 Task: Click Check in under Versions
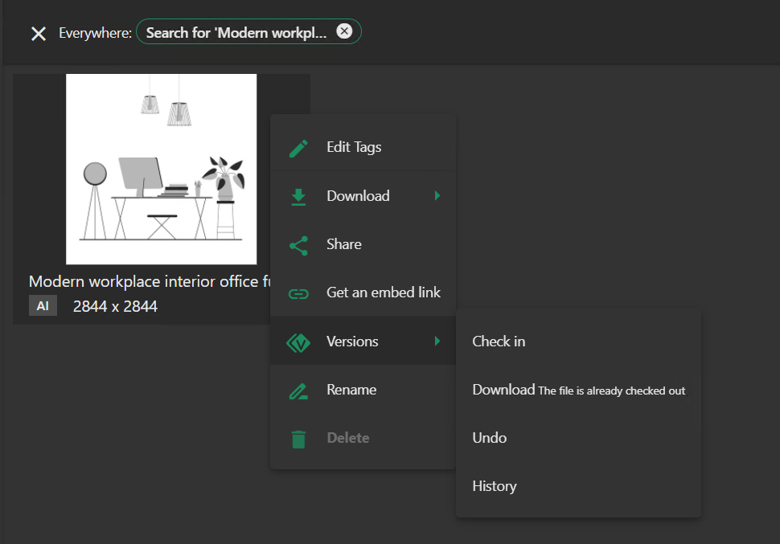[x=499, y=342]
